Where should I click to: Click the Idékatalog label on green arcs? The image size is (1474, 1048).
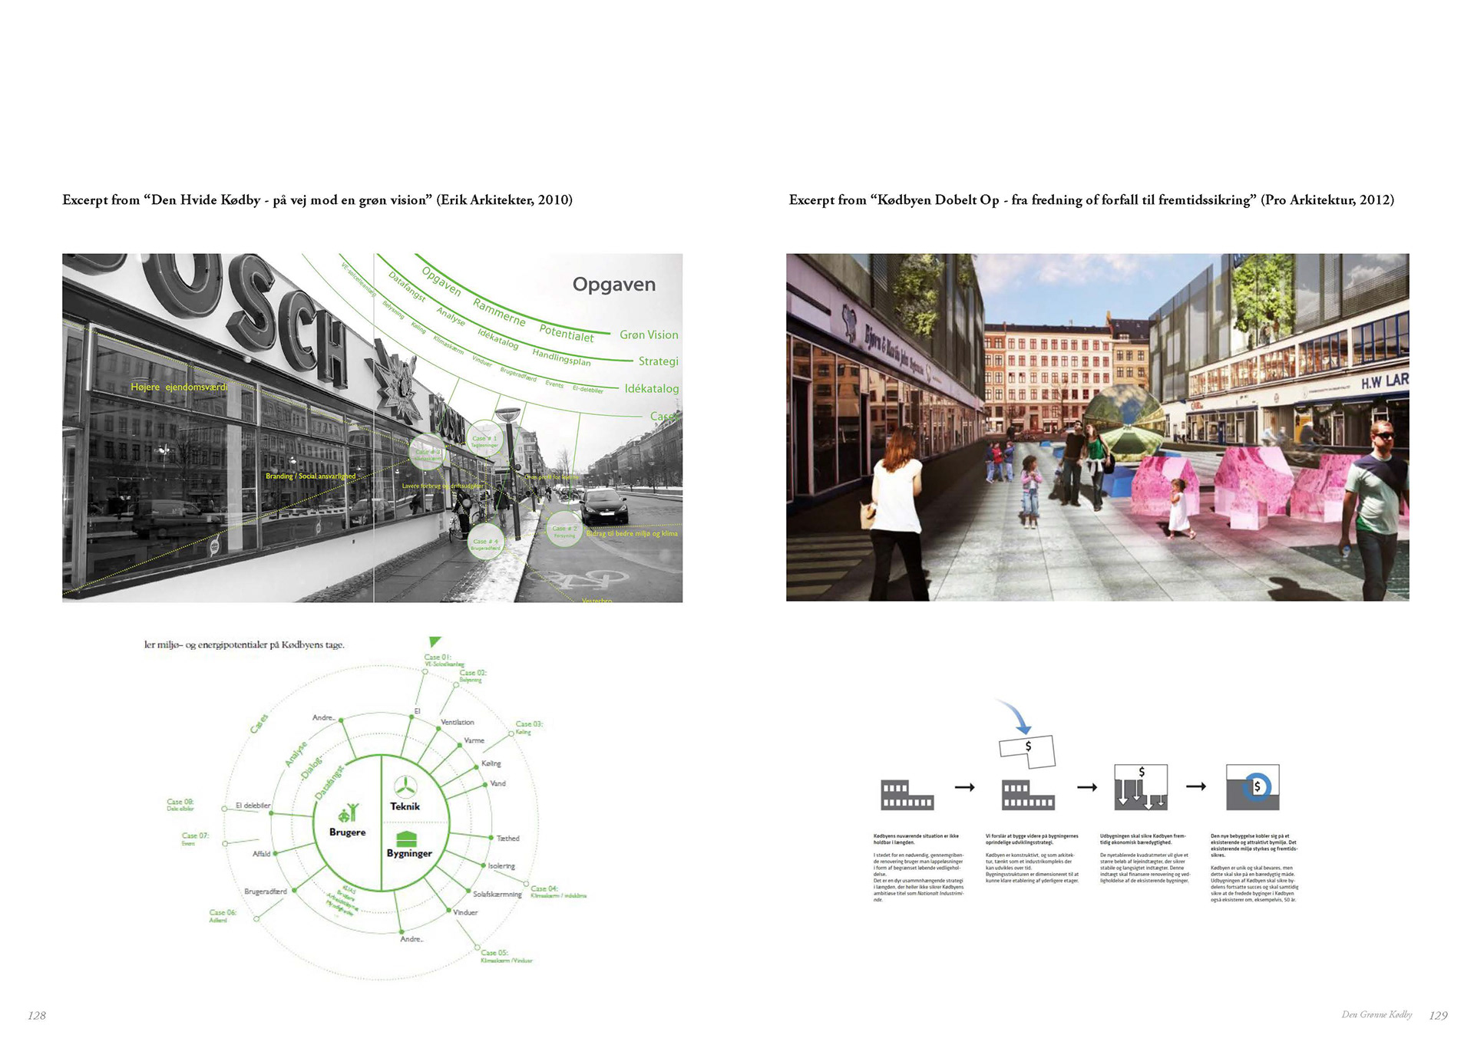pos(651,389)
